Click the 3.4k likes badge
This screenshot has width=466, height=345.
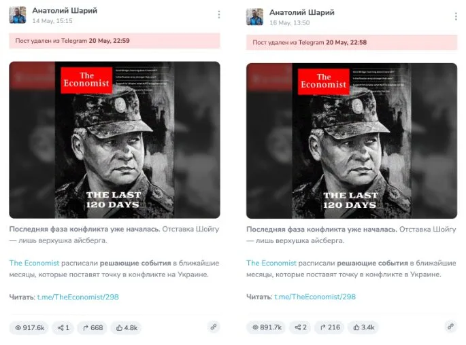click(363, 327)
